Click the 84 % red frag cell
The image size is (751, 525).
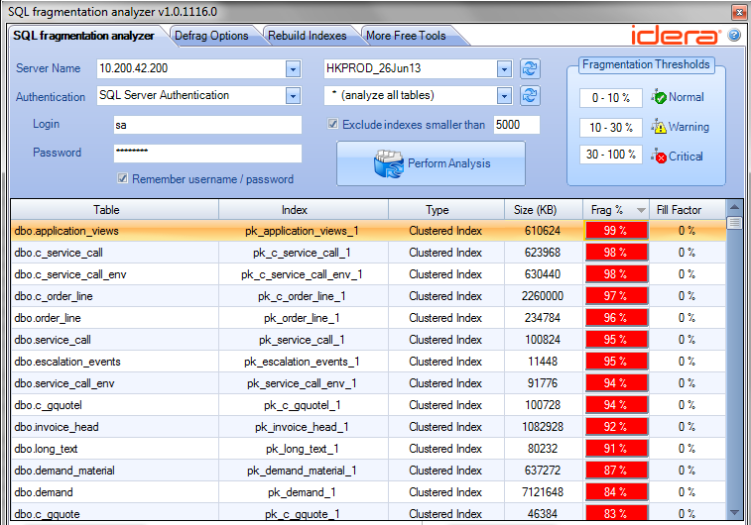616,492
